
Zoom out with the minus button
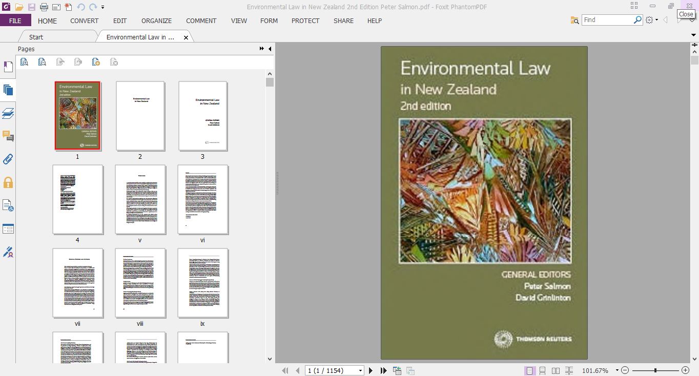[x=625, y=370]
